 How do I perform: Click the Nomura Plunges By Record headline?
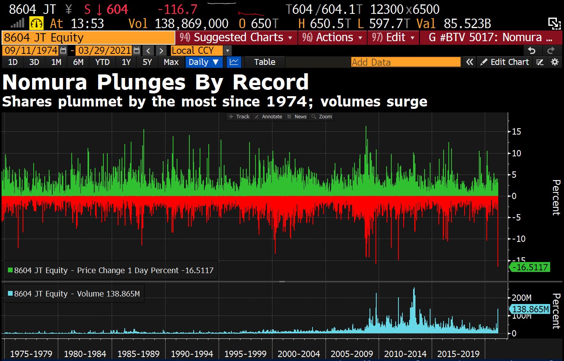[x=155, y=82]
